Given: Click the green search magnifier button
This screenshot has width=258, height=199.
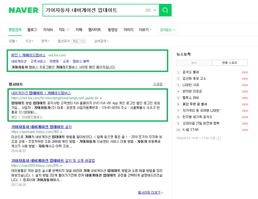Looking at the screenshot, I should coord(165,10).
